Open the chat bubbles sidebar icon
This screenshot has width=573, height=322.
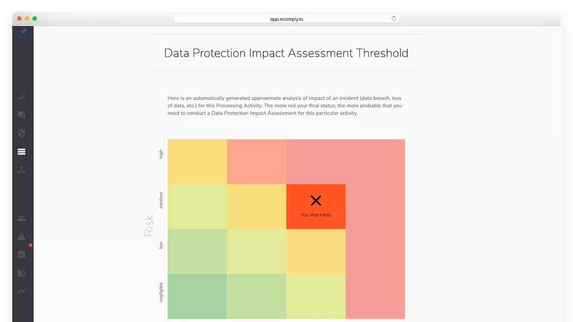click(21, 115)
